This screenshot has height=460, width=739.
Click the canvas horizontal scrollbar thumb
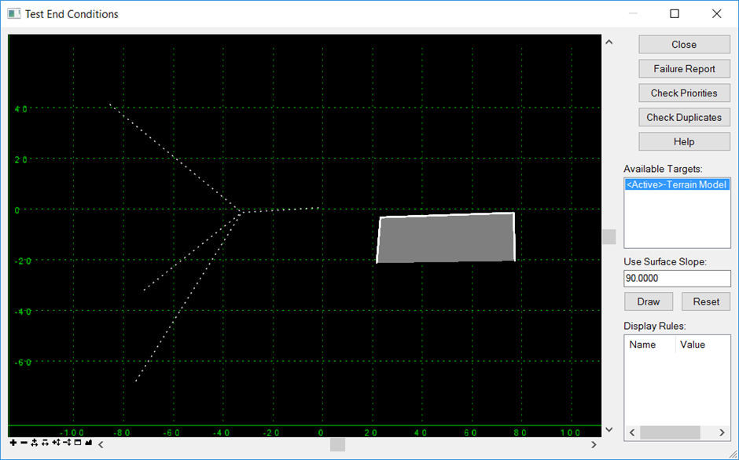point(337,444)
